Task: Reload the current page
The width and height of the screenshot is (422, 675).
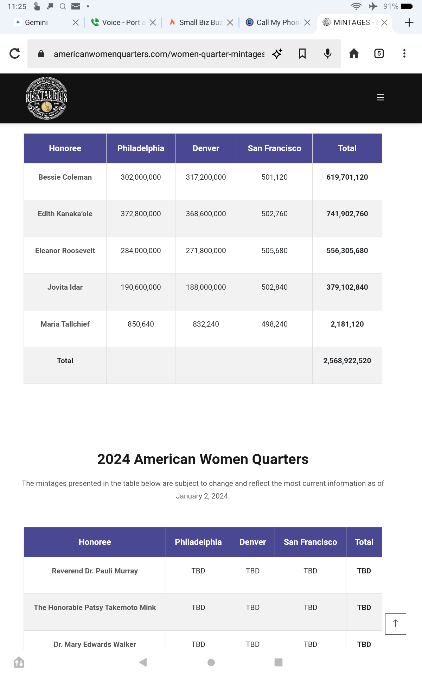Action: (15, 53)
